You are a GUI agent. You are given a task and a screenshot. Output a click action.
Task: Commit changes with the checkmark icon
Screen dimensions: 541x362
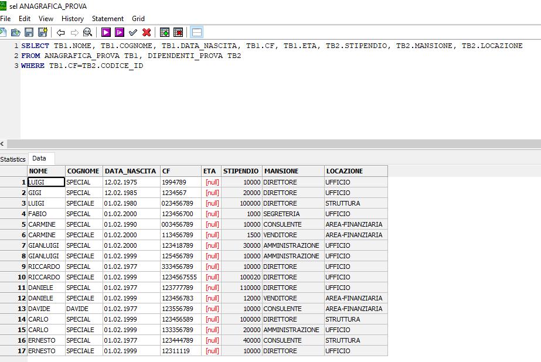coord(133,32)
